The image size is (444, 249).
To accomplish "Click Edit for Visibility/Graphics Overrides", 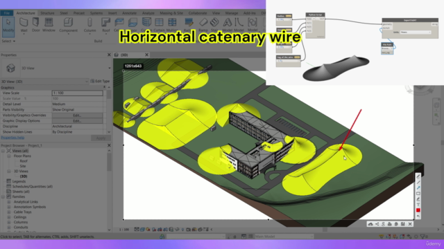I will (x=77, y=116).
